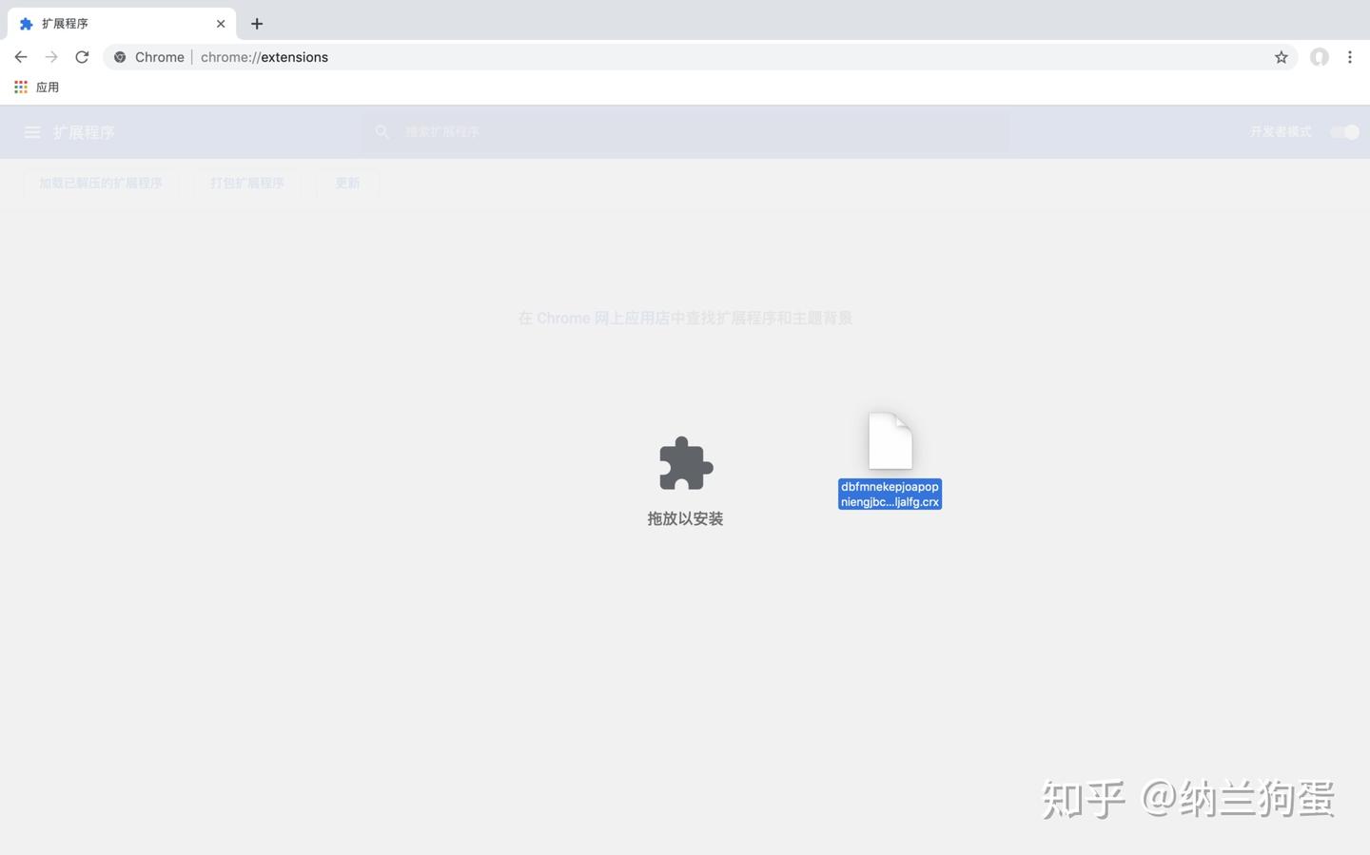Click the extensions puzzle piece favicon
The height and width of the screenshot is (855, 1370).
tap(26, 23)
